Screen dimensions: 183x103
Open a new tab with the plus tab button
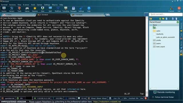108,15
